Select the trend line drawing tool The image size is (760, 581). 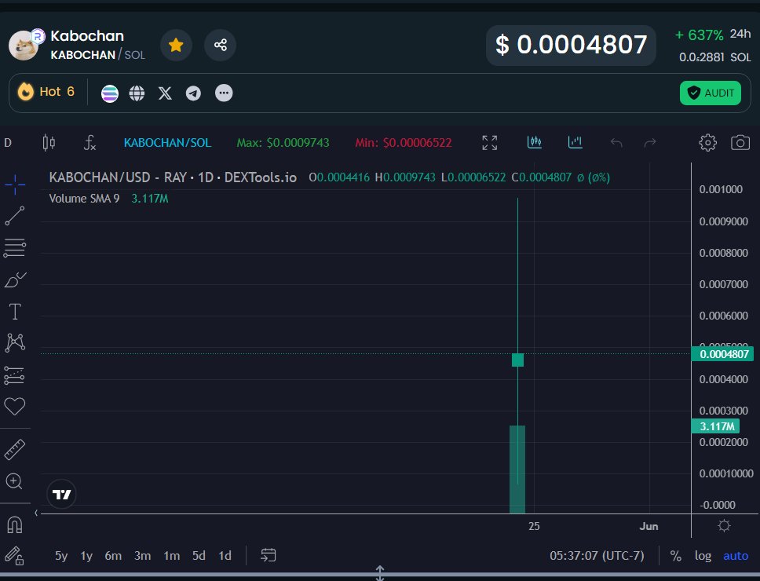coord(15,216)
